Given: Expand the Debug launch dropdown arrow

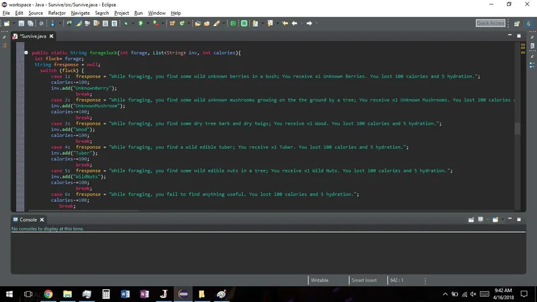Looking at the screenshot, I should pyautogui.click(x=133, y=23).
